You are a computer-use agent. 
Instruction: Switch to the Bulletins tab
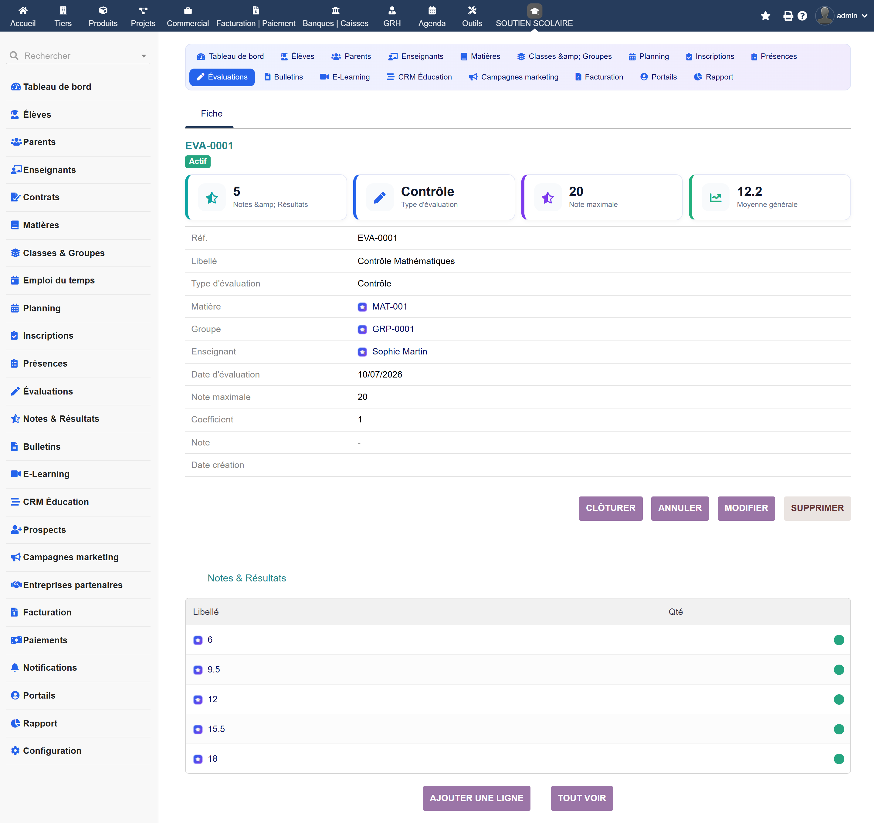283,77
